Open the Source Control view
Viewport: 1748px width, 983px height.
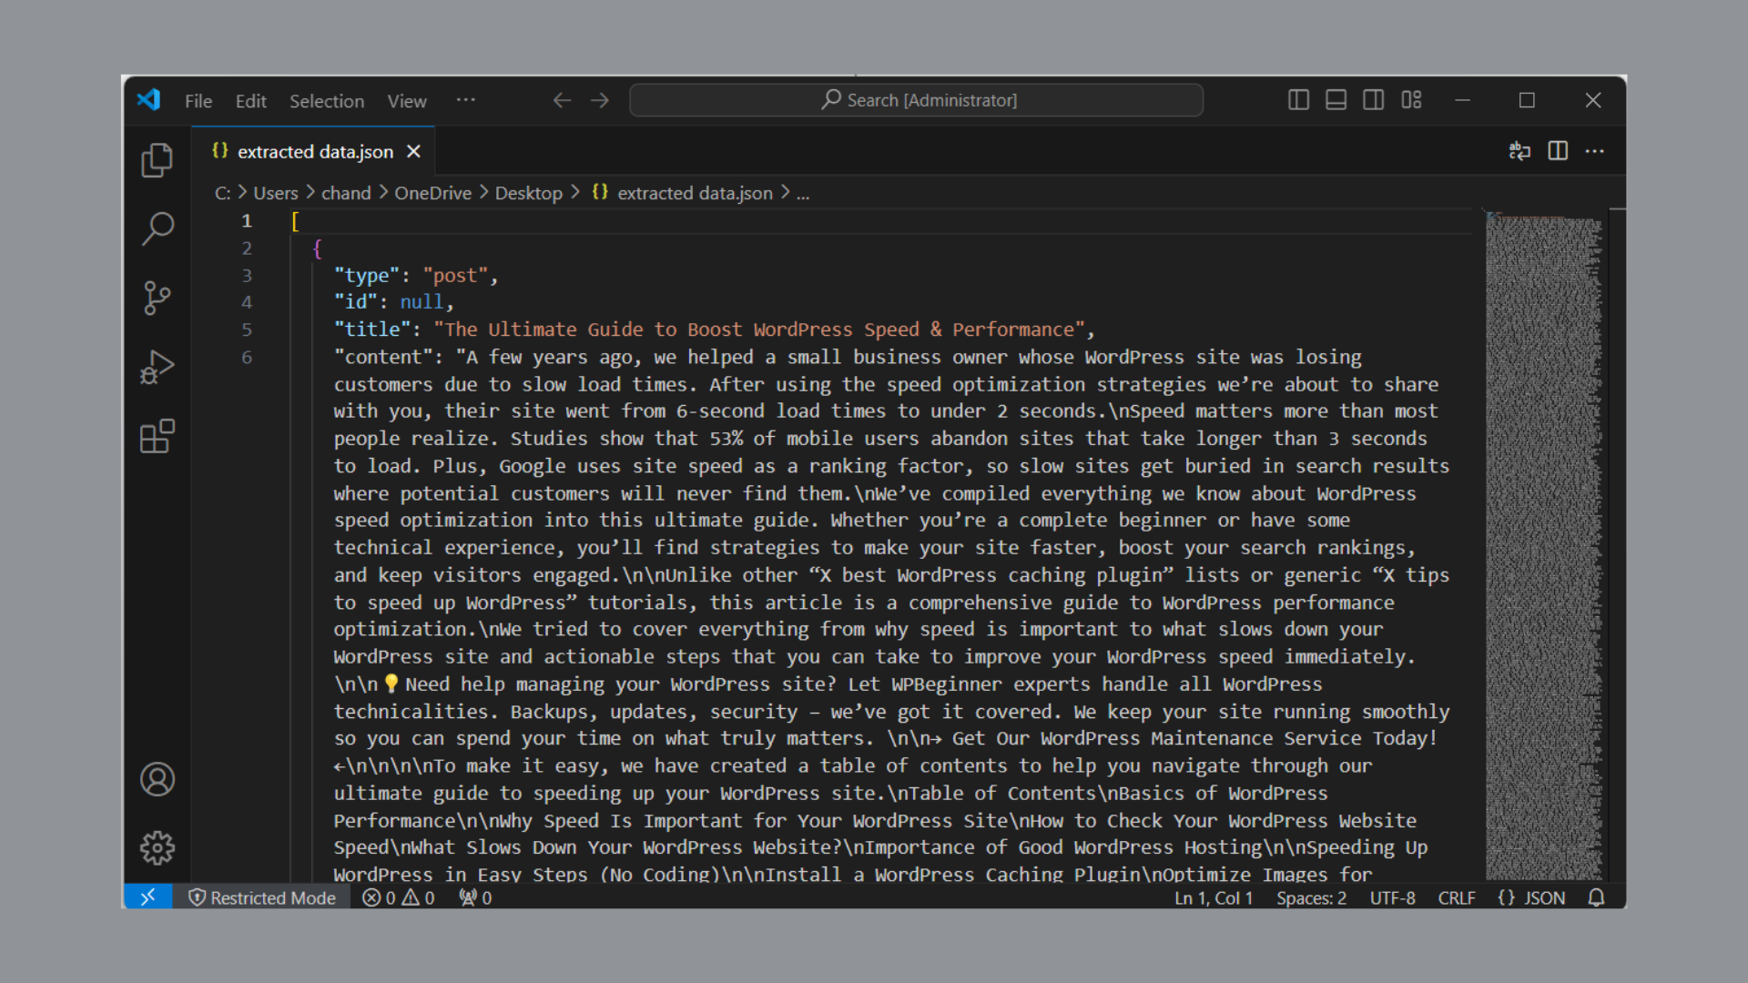[x=157, y=298]
